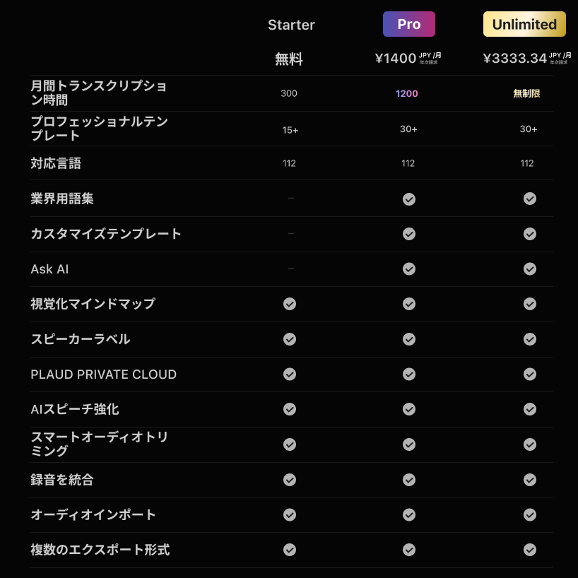
Task: Click Unlimited checkmark for 業界用語集
Action: click(x=530, y=199)
